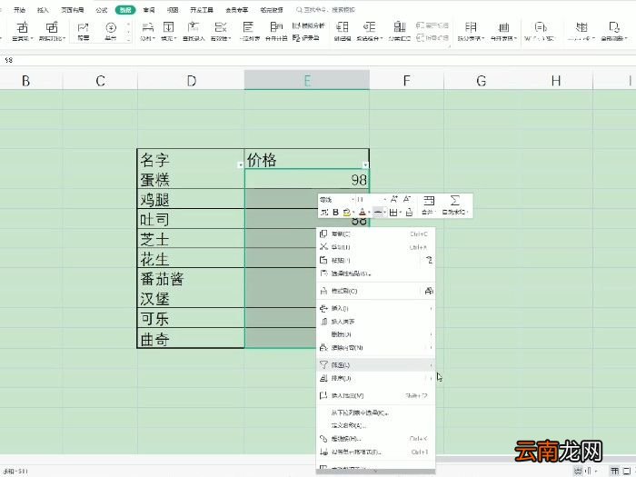
Task: Click the cell containing 番茄酱
Action: [191, 278]
